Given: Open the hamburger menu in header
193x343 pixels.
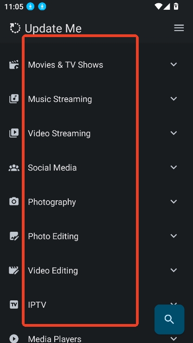Looking at the screenshot, I should [x=179, y=28].
